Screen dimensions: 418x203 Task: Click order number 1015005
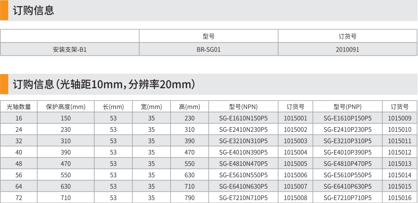click(x=295, y=164)
